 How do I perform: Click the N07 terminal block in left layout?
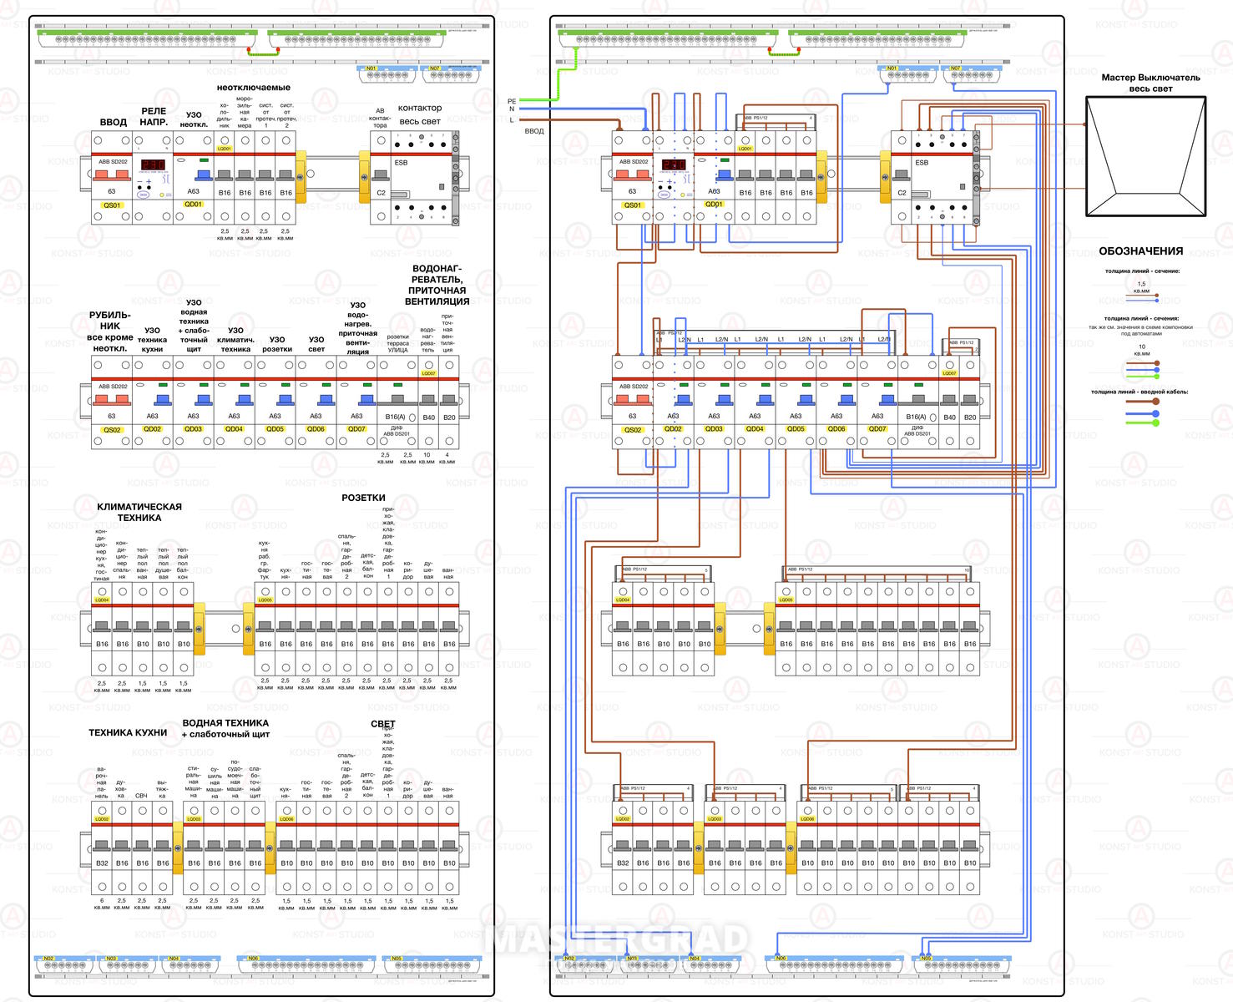[x=452, y=73]
